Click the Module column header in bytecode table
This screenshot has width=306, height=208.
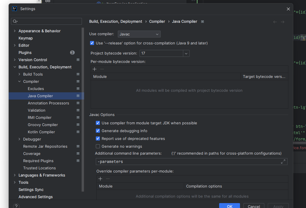click(x=166, y=76)
